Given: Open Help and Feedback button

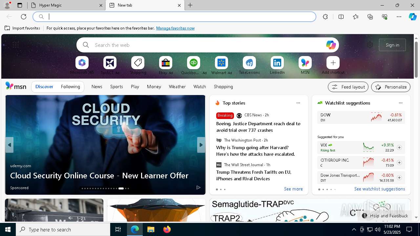Looking at the screenshot, I should [x=385, y=216].
